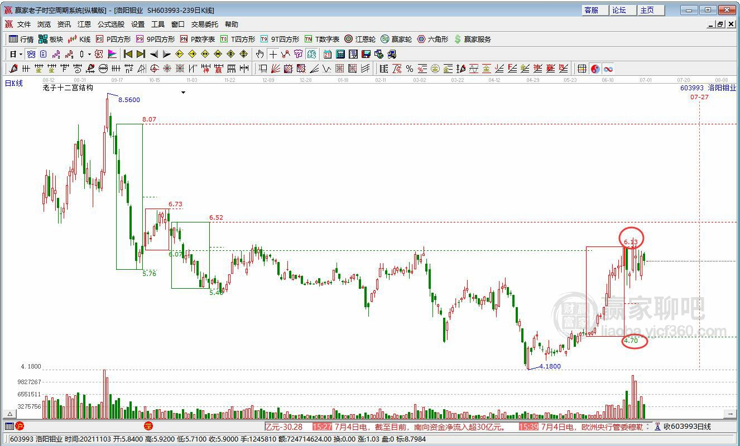
Task: Click the 洛阳钼业 stock name label
Action: pyautogui.click(x=722, y=88)
